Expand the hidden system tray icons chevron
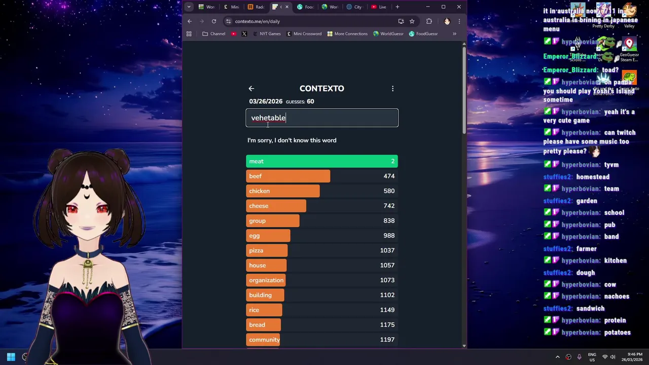The height and width of the screenshot is (365, 649). tap(557, 357)
